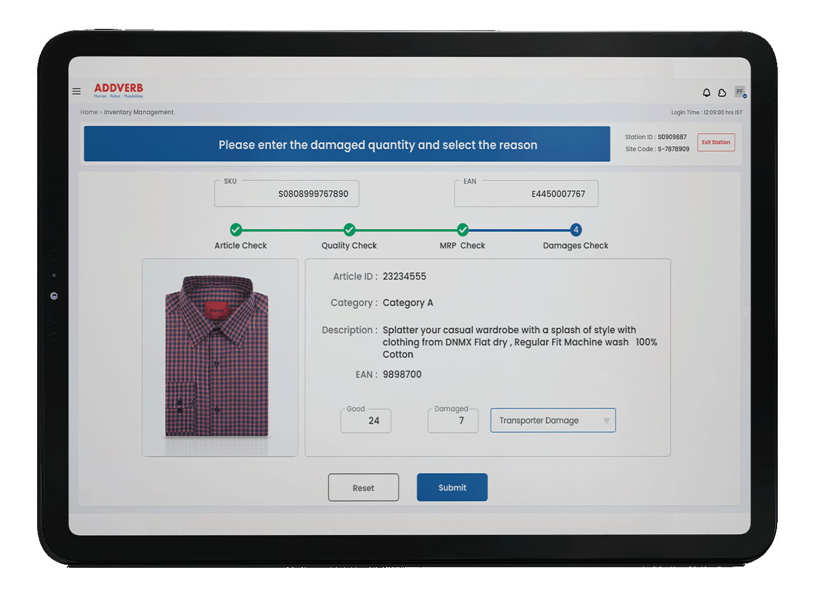Image resolution: width=818 pixels, height=598 pixels.
Task: Open notifications via the bell icon
Action: pos(706,92)
